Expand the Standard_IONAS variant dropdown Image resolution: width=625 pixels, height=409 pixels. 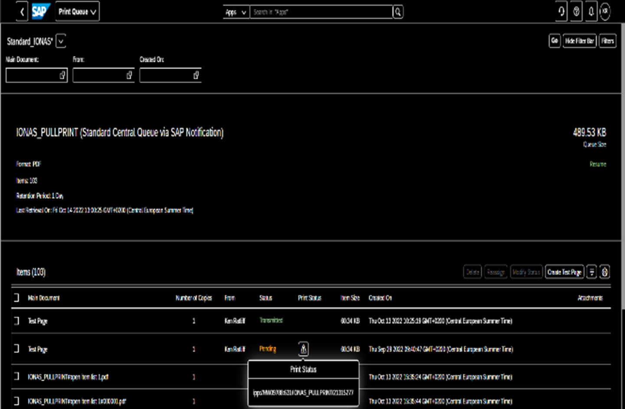(x=61, y=41)
